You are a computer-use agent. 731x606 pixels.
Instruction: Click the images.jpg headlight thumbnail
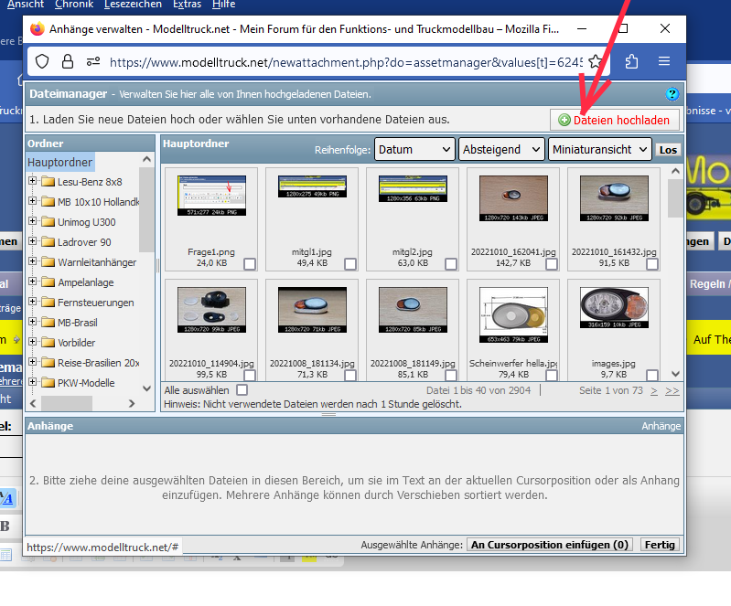614,307
